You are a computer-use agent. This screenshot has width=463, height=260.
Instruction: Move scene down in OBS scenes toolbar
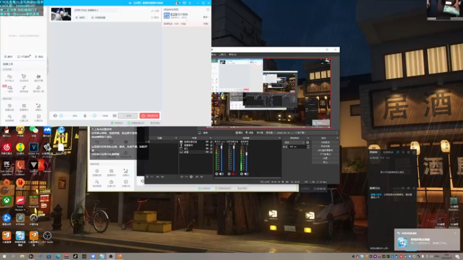pyautogui.click(x=162, y=177)
